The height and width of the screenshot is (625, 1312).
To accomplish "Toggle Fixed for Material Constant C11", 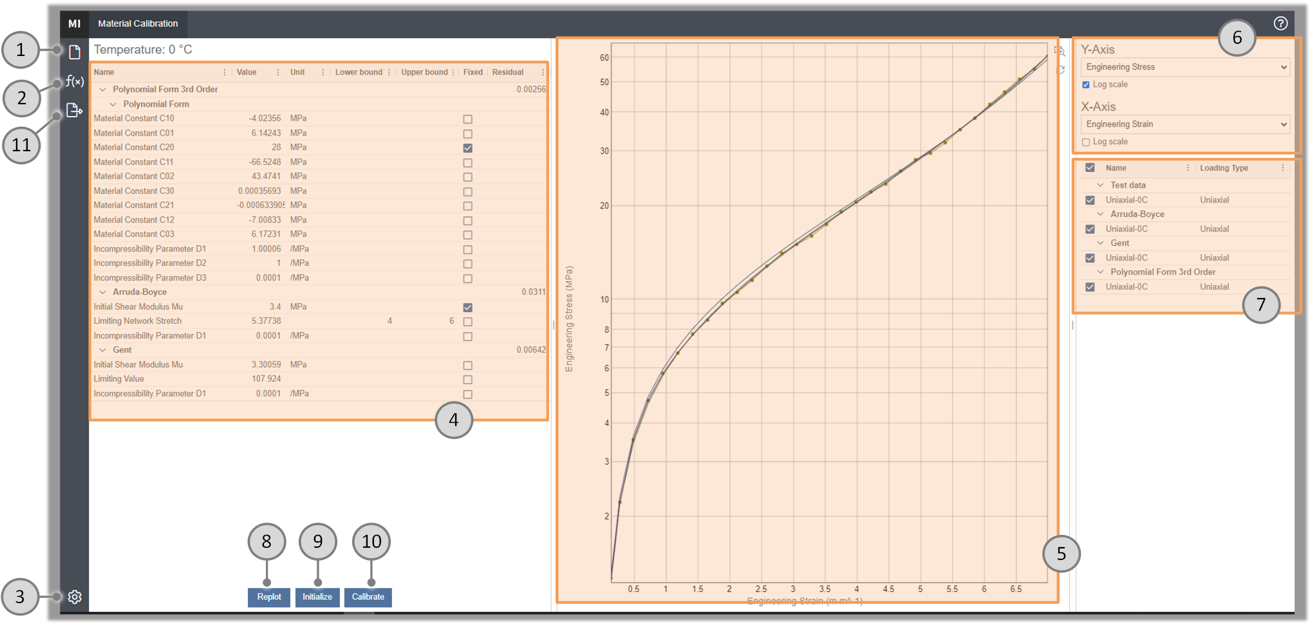I will (x=468, y=163).
